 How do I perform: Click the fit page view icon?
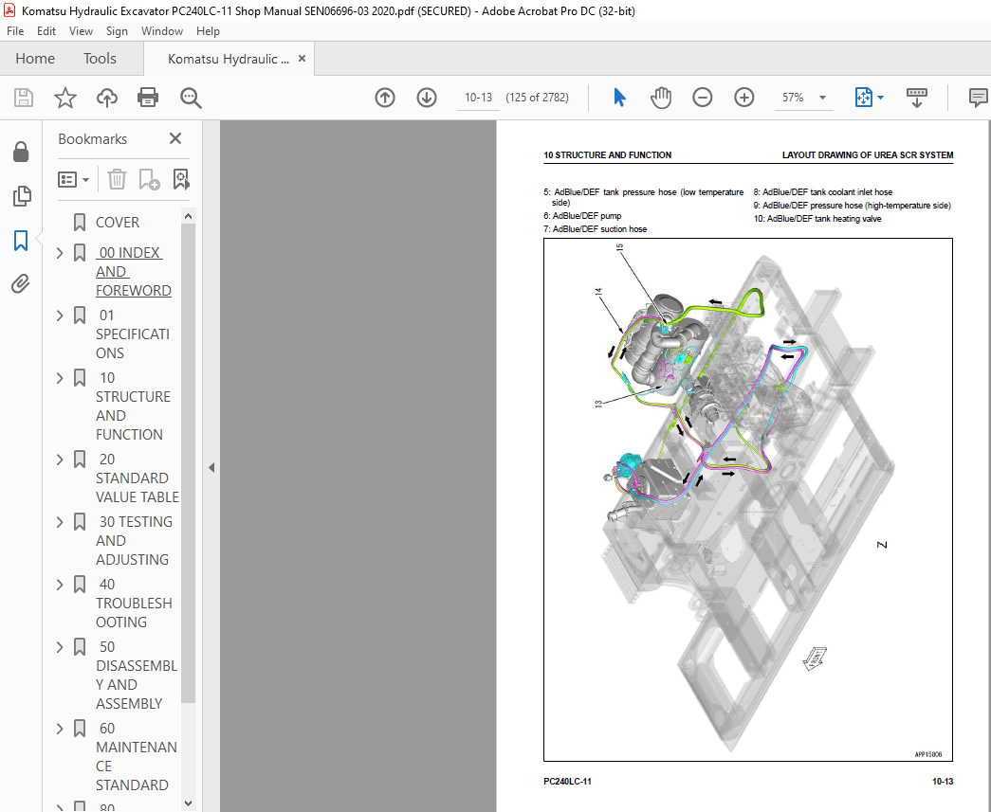coord(863,98)
